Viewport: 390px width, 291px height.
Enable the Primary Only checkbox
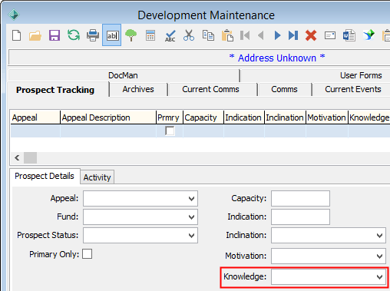coord(87,254)
